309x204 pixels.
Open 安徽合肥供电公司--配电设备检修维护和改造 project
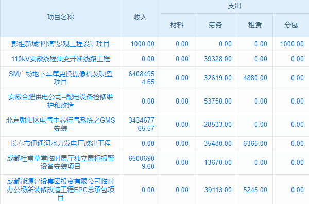[60, 101]
